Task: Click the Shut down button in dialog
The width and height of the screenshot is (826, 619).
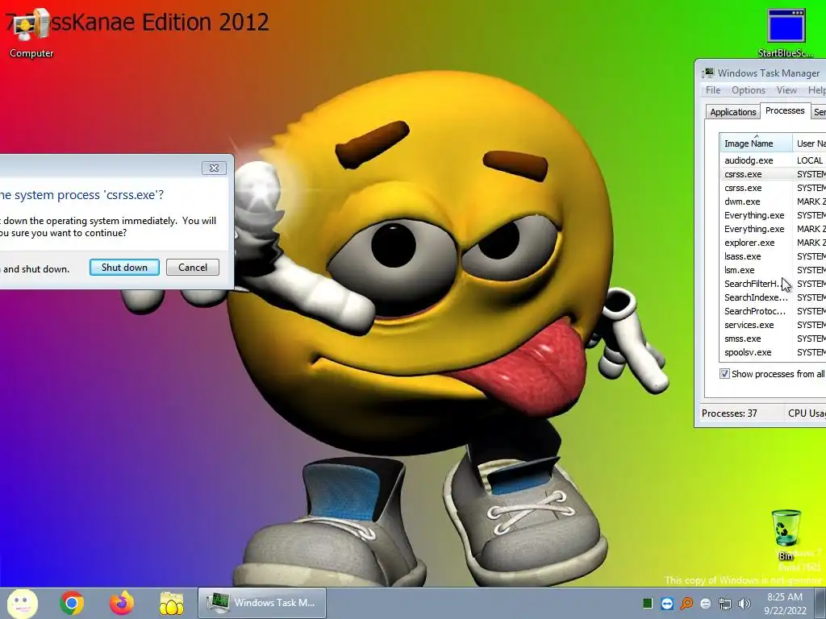Action: pos(124,268)
